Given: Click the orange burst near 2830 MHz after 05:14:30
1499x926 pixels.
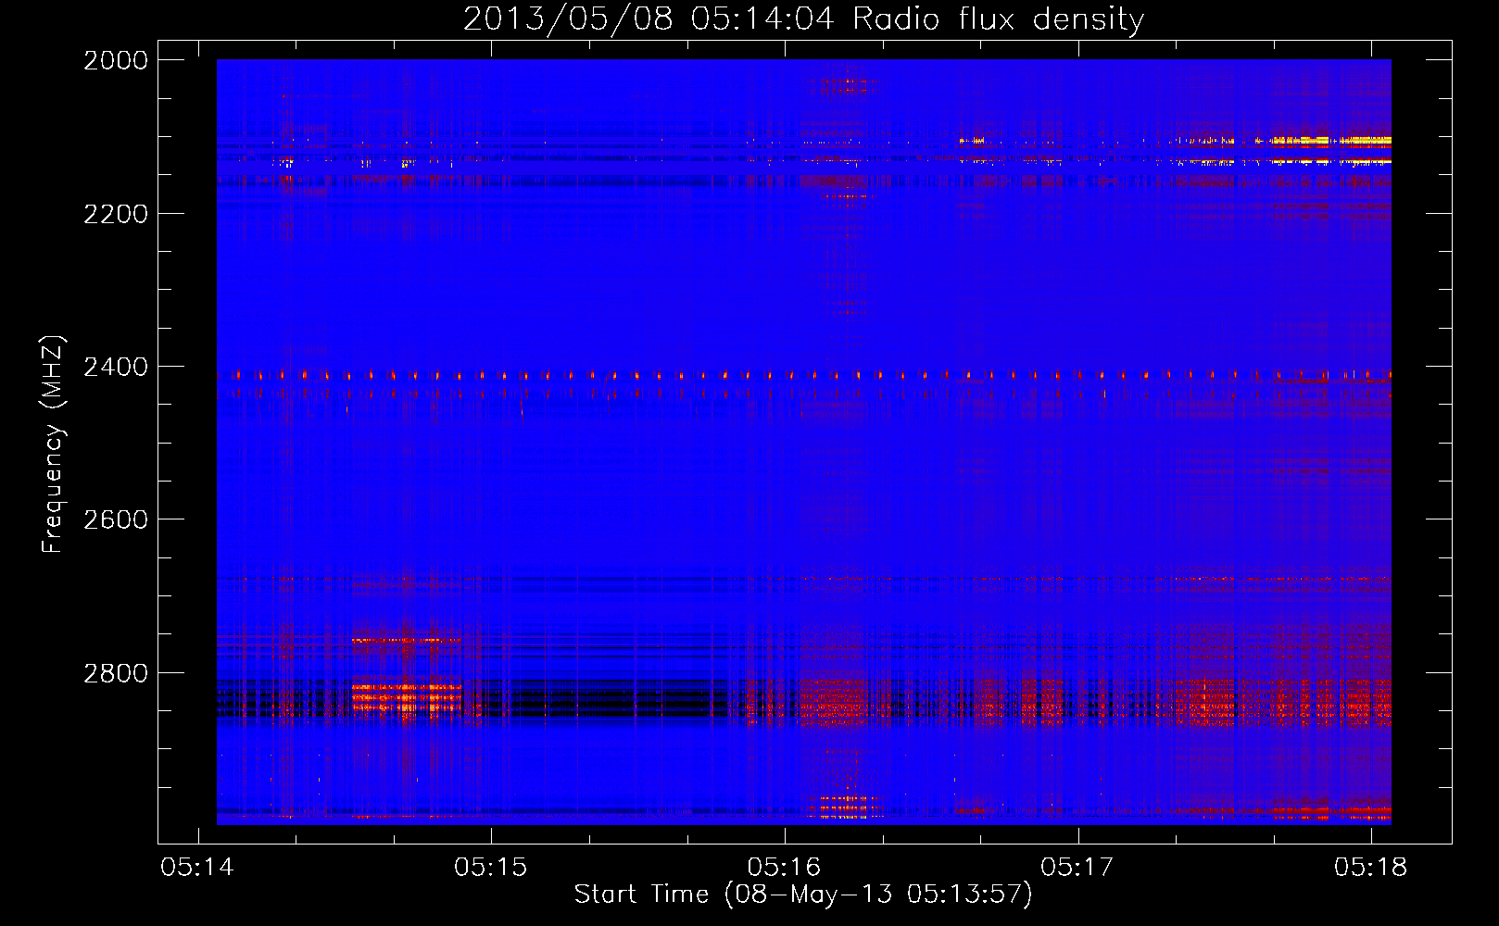Looking at the screenshot, I should (406, 697).
